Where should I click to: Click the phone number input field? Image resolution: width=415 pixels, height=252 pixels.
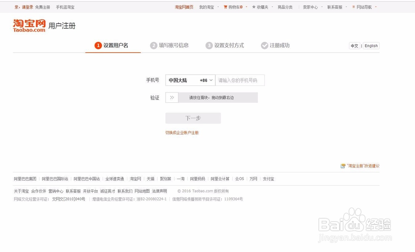point(240,80)
